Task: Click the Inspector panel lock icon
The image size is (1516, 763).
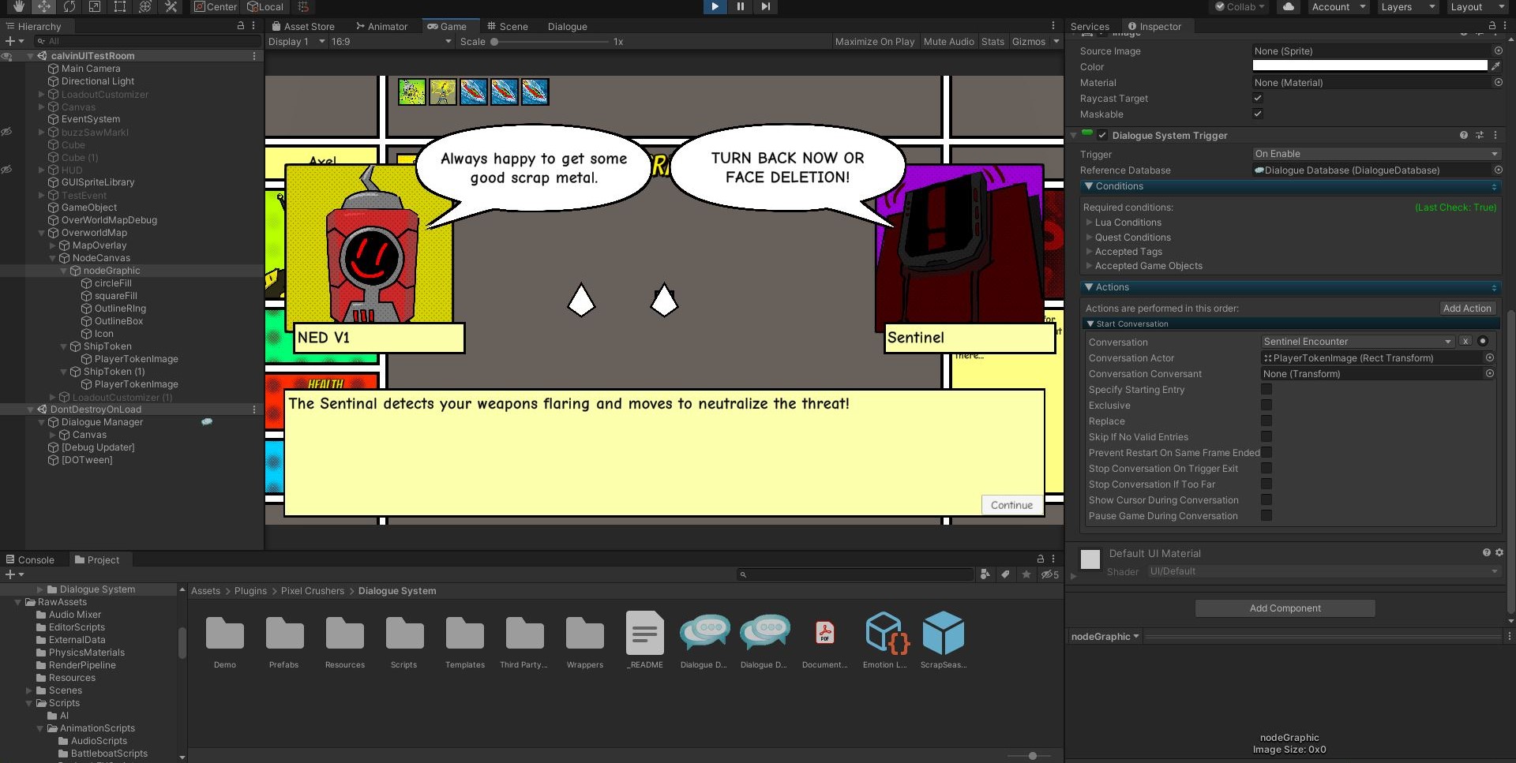Action: tap(1492, 26)
